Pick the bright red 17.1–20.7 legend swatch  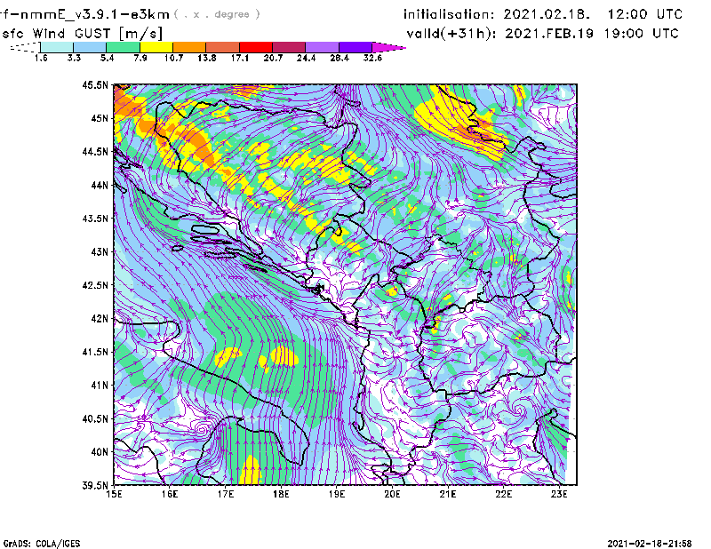[256, 47]
